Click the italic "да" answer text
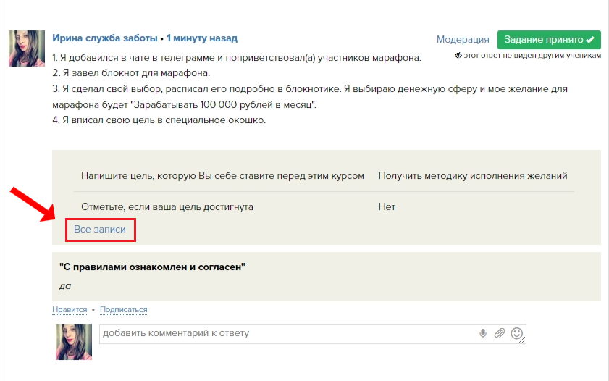 click(65, 286)
